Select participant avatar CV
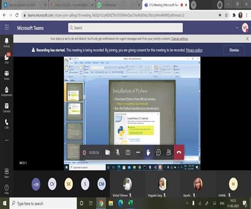 coord(52,184)
